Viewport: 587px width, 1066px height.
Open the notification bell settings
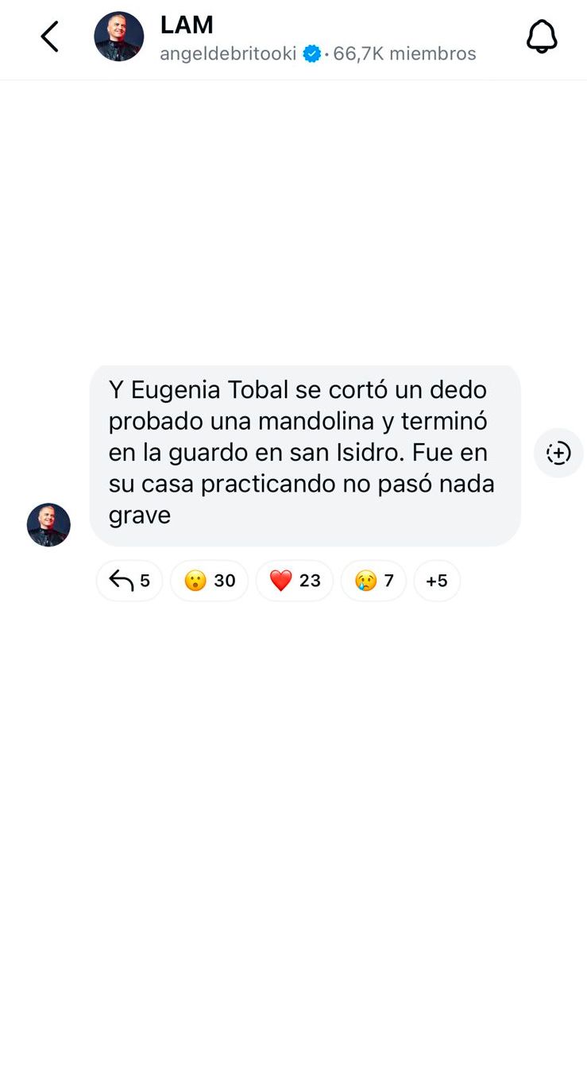pos(542,37)
